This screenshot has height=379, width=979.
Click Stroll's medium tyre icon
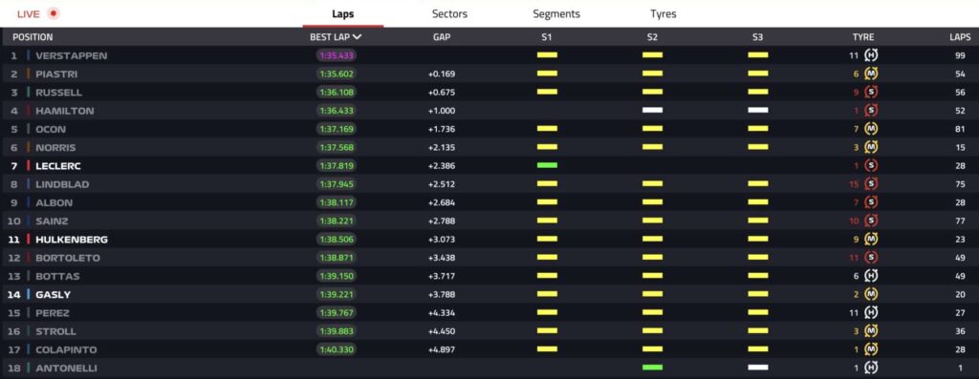click(871, 331)
